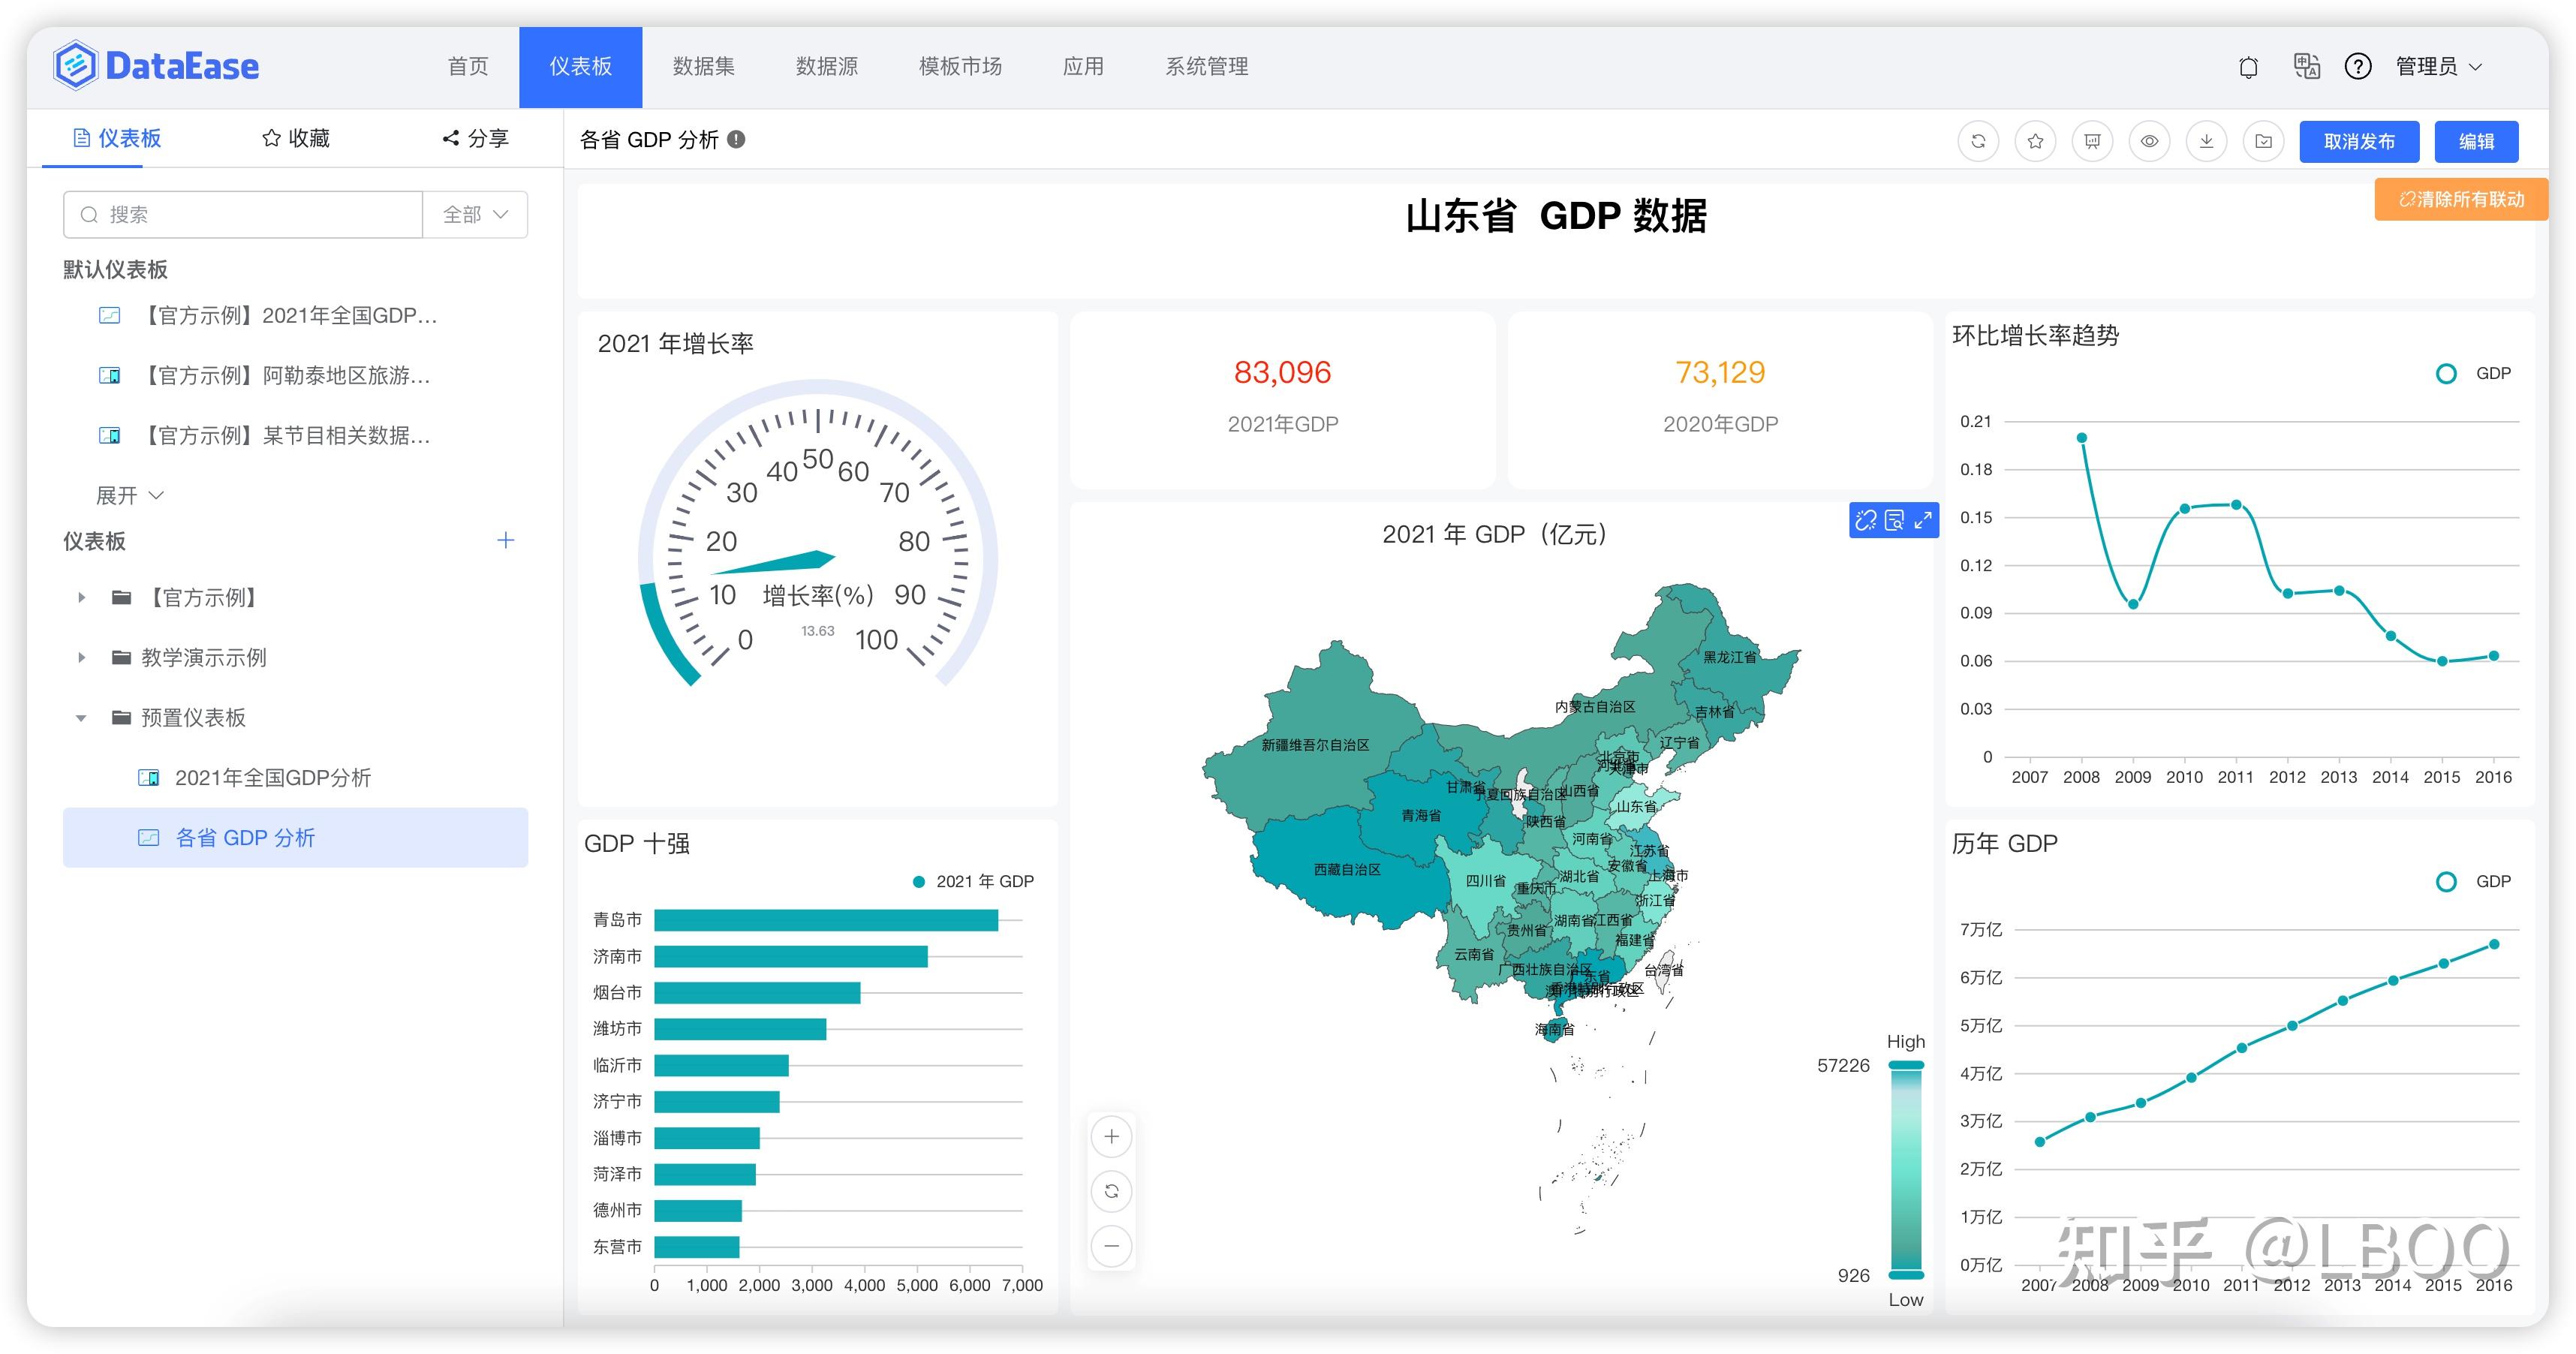Open the 应用 menu
Image resolution: width=2576 pixels, height=1354 pixels.
coord(1083,66)
